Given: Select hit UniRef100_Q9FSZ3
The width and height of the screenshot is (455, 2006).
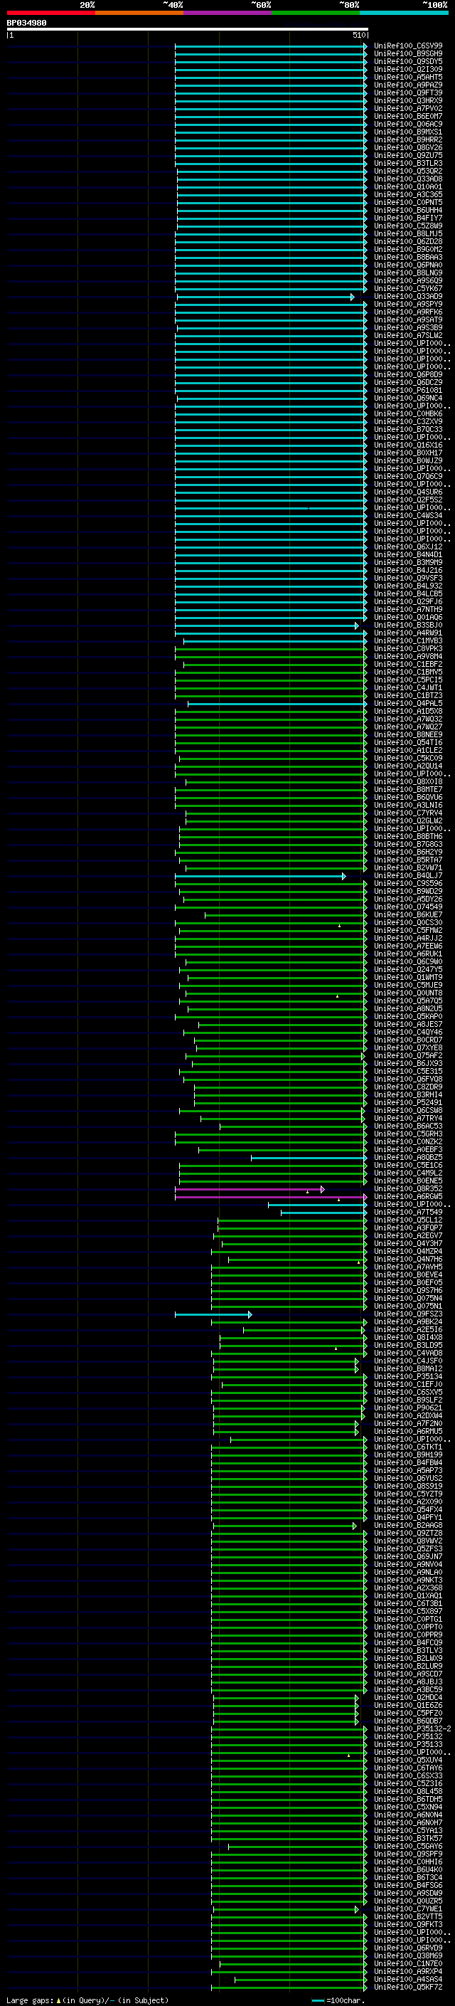Looking at the screenshot, I should click(407, 1314).
